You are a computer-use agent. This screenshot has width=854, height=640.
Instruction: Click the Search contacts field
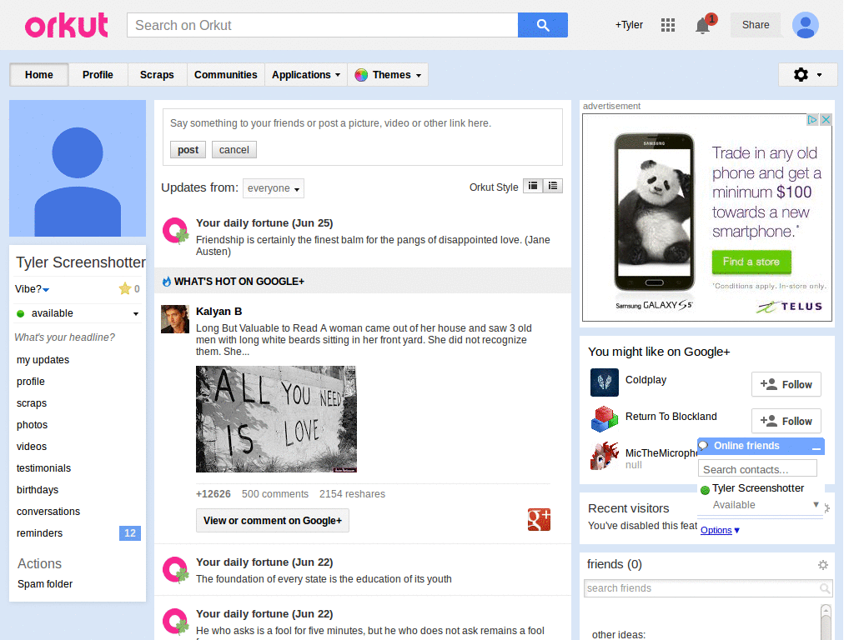click(x=757, y=469)
